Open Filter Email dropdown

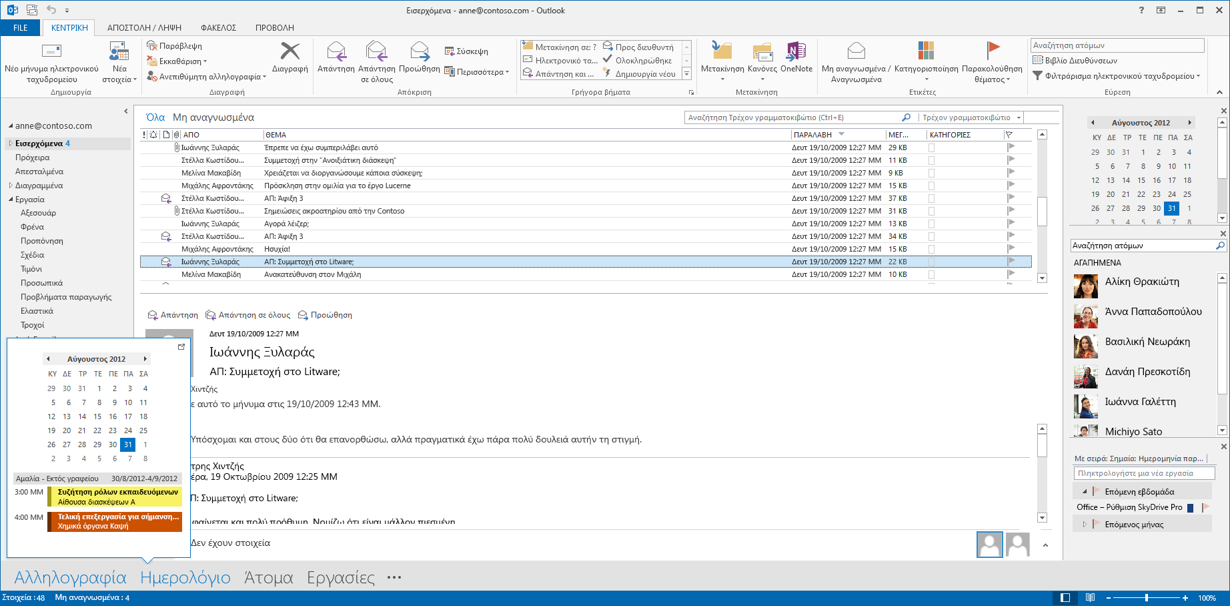(x=1117, y=76)
